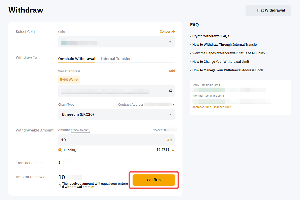Select the On-chain Withdrawal tab
This screenshot has width=300, height=200.
(x=77, y=59)
